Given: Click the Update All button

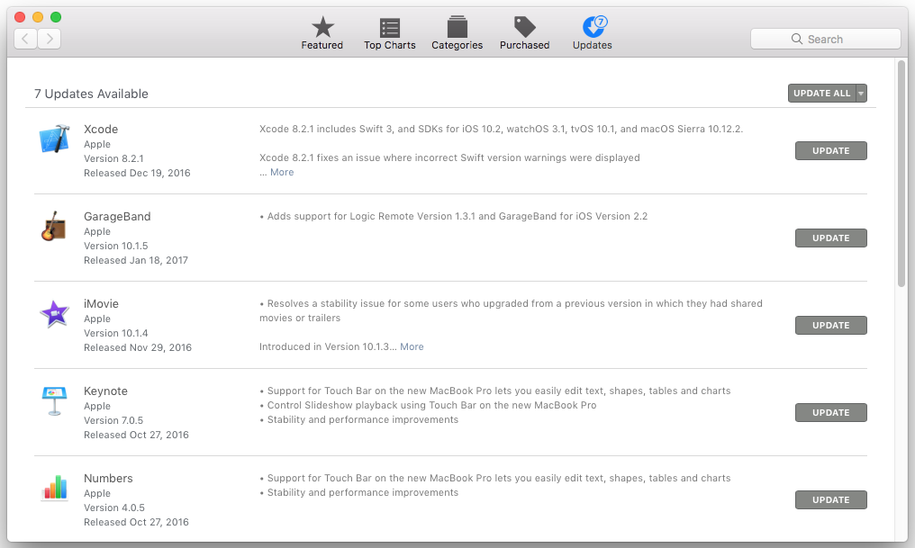Looking at the screenshot, I should tap(821, 94).
